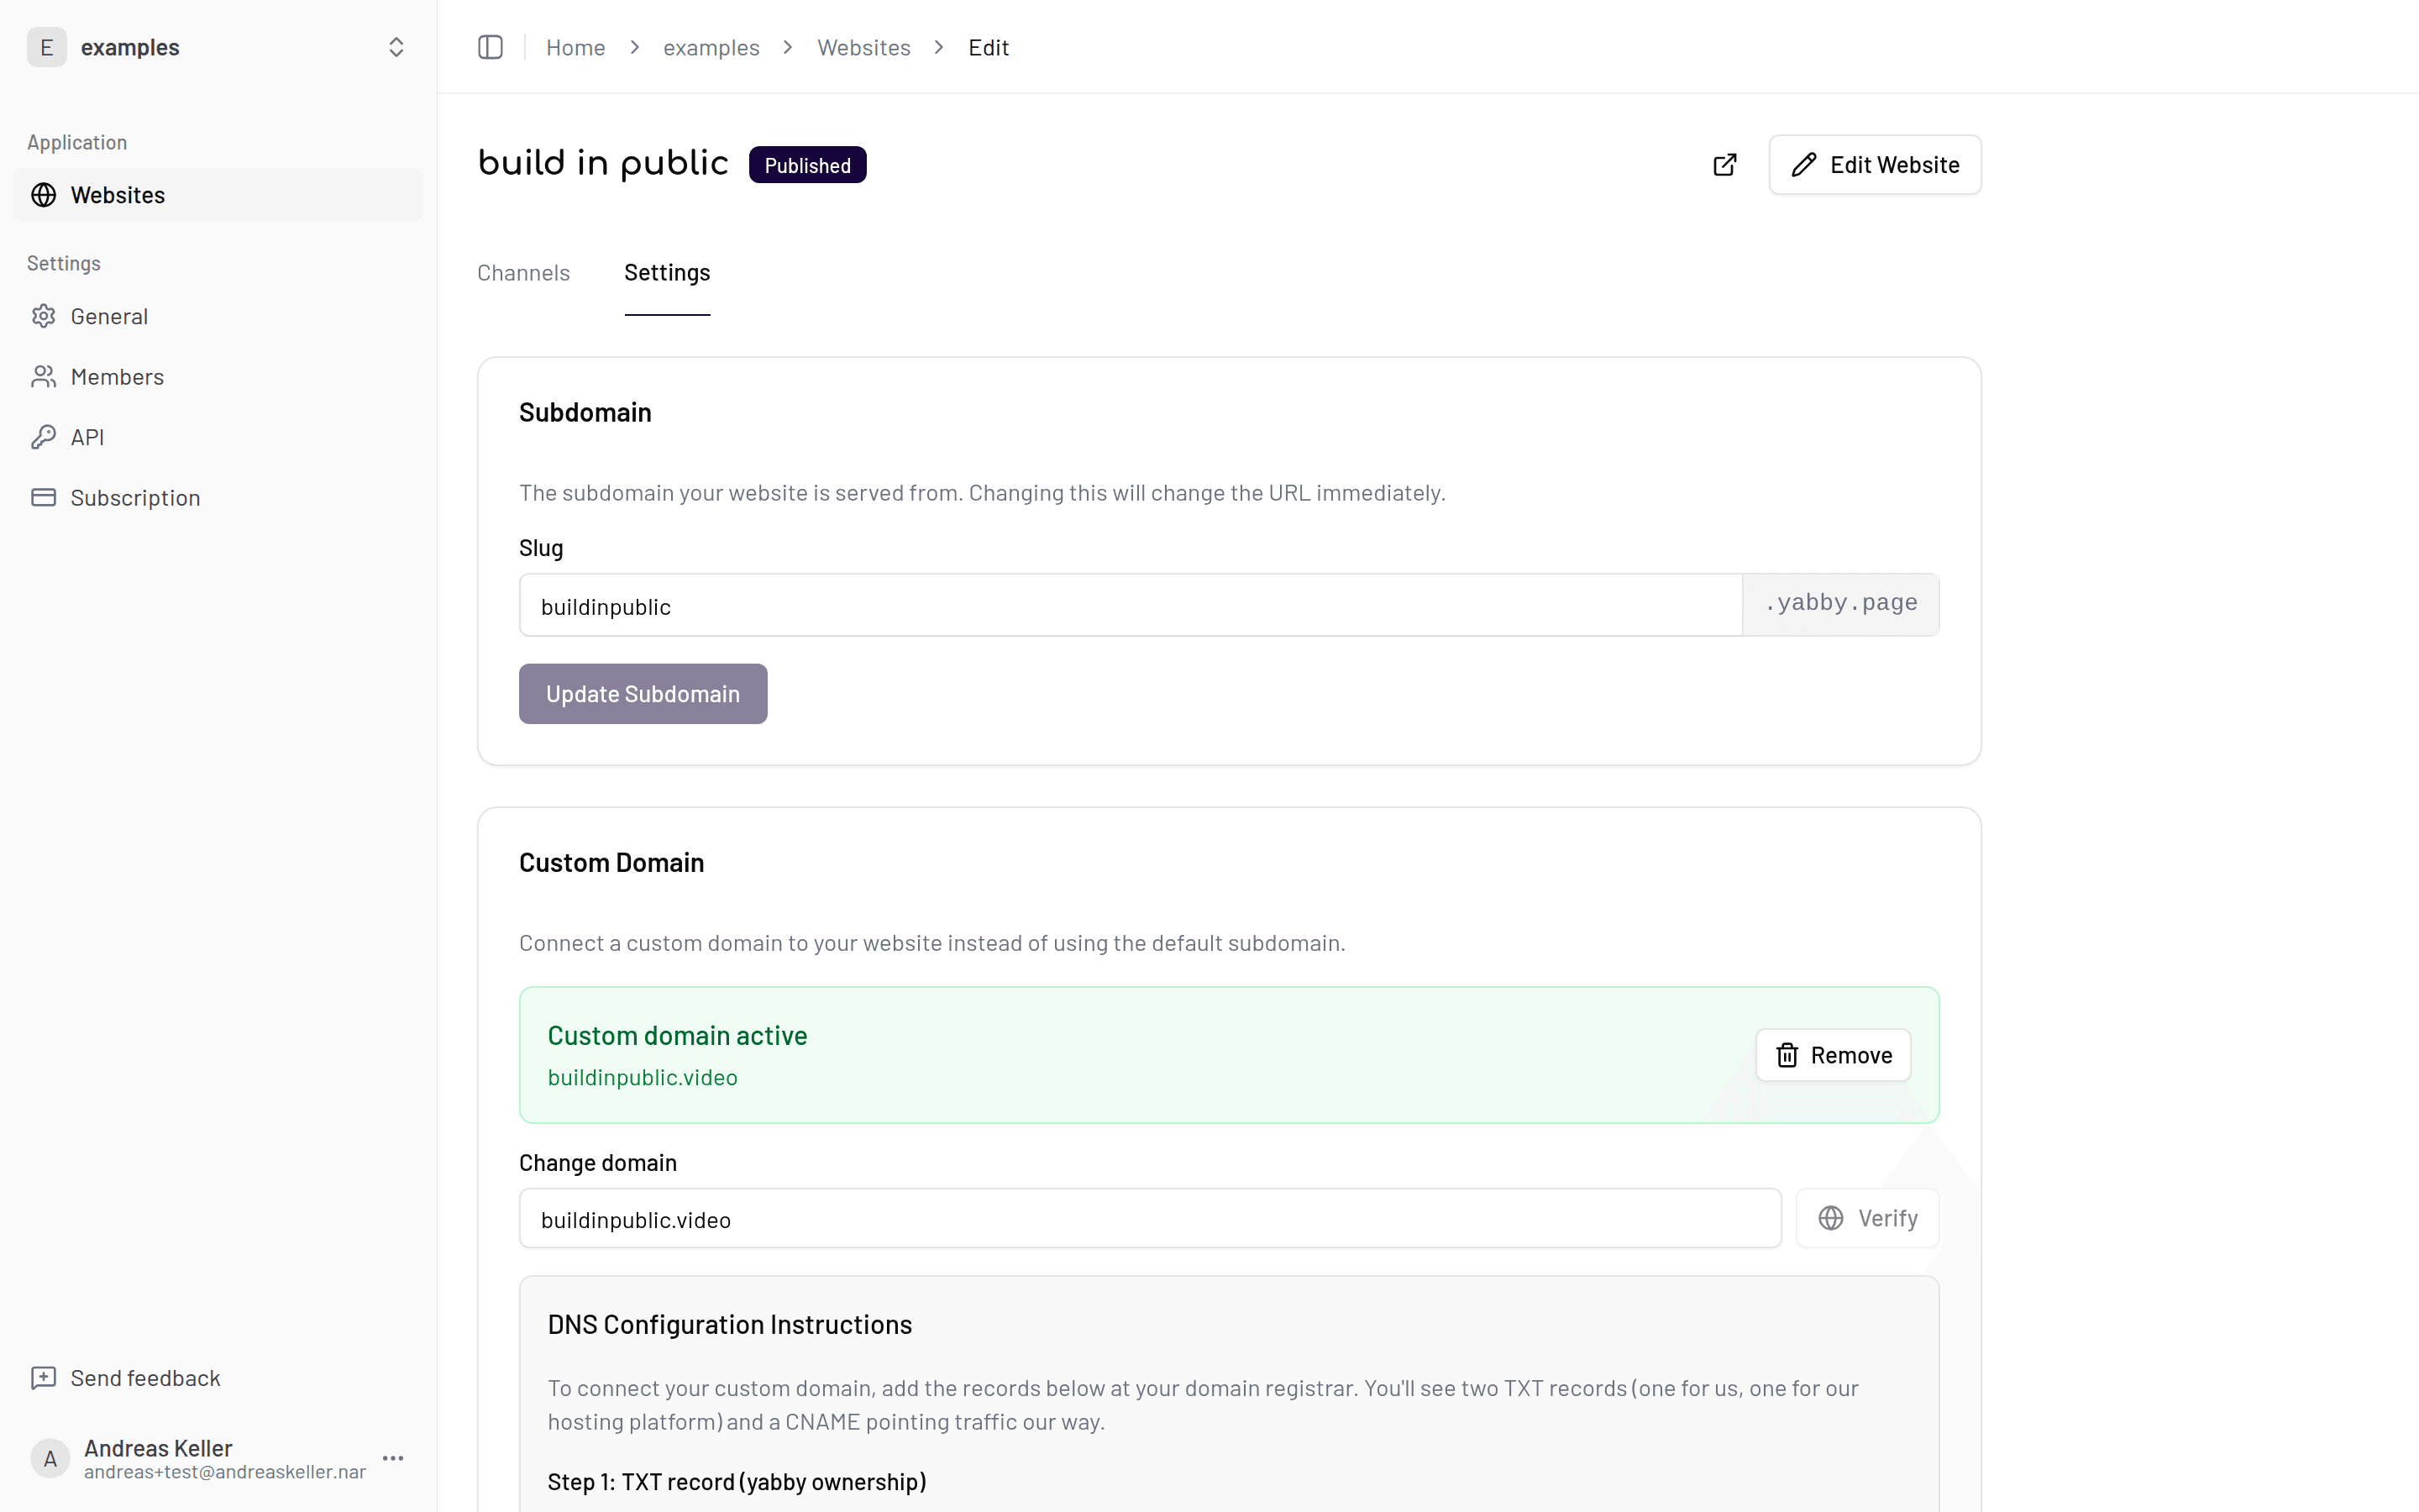2419x1512 pixels.
Task: Select Websites in the sidebar
Action: click(218, 195)
